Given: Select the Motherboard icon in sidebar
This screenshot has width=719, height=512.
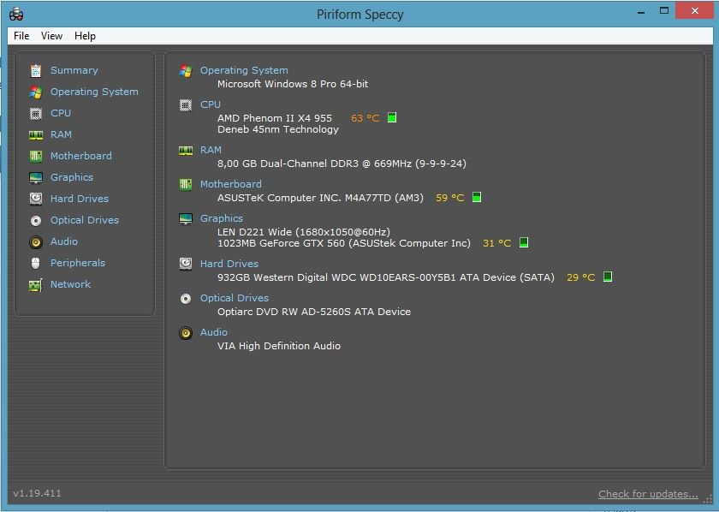Looking at the screenshot, I should point(36,156).
